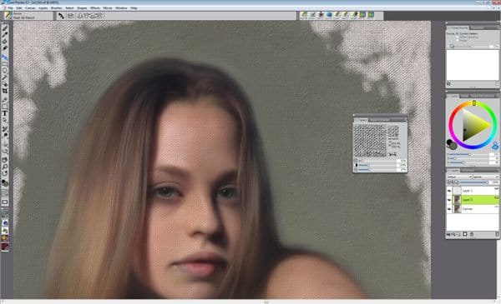This screenshot has height=304, width=501.
Task: Click the Papers tab in floating panel
Action: click(x=362, y=120)
